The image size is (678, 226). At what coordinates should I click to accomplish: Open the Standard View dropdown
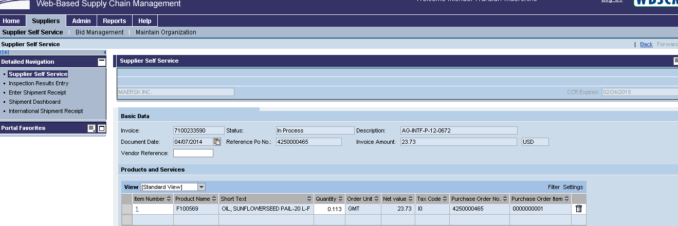(201, 187)
